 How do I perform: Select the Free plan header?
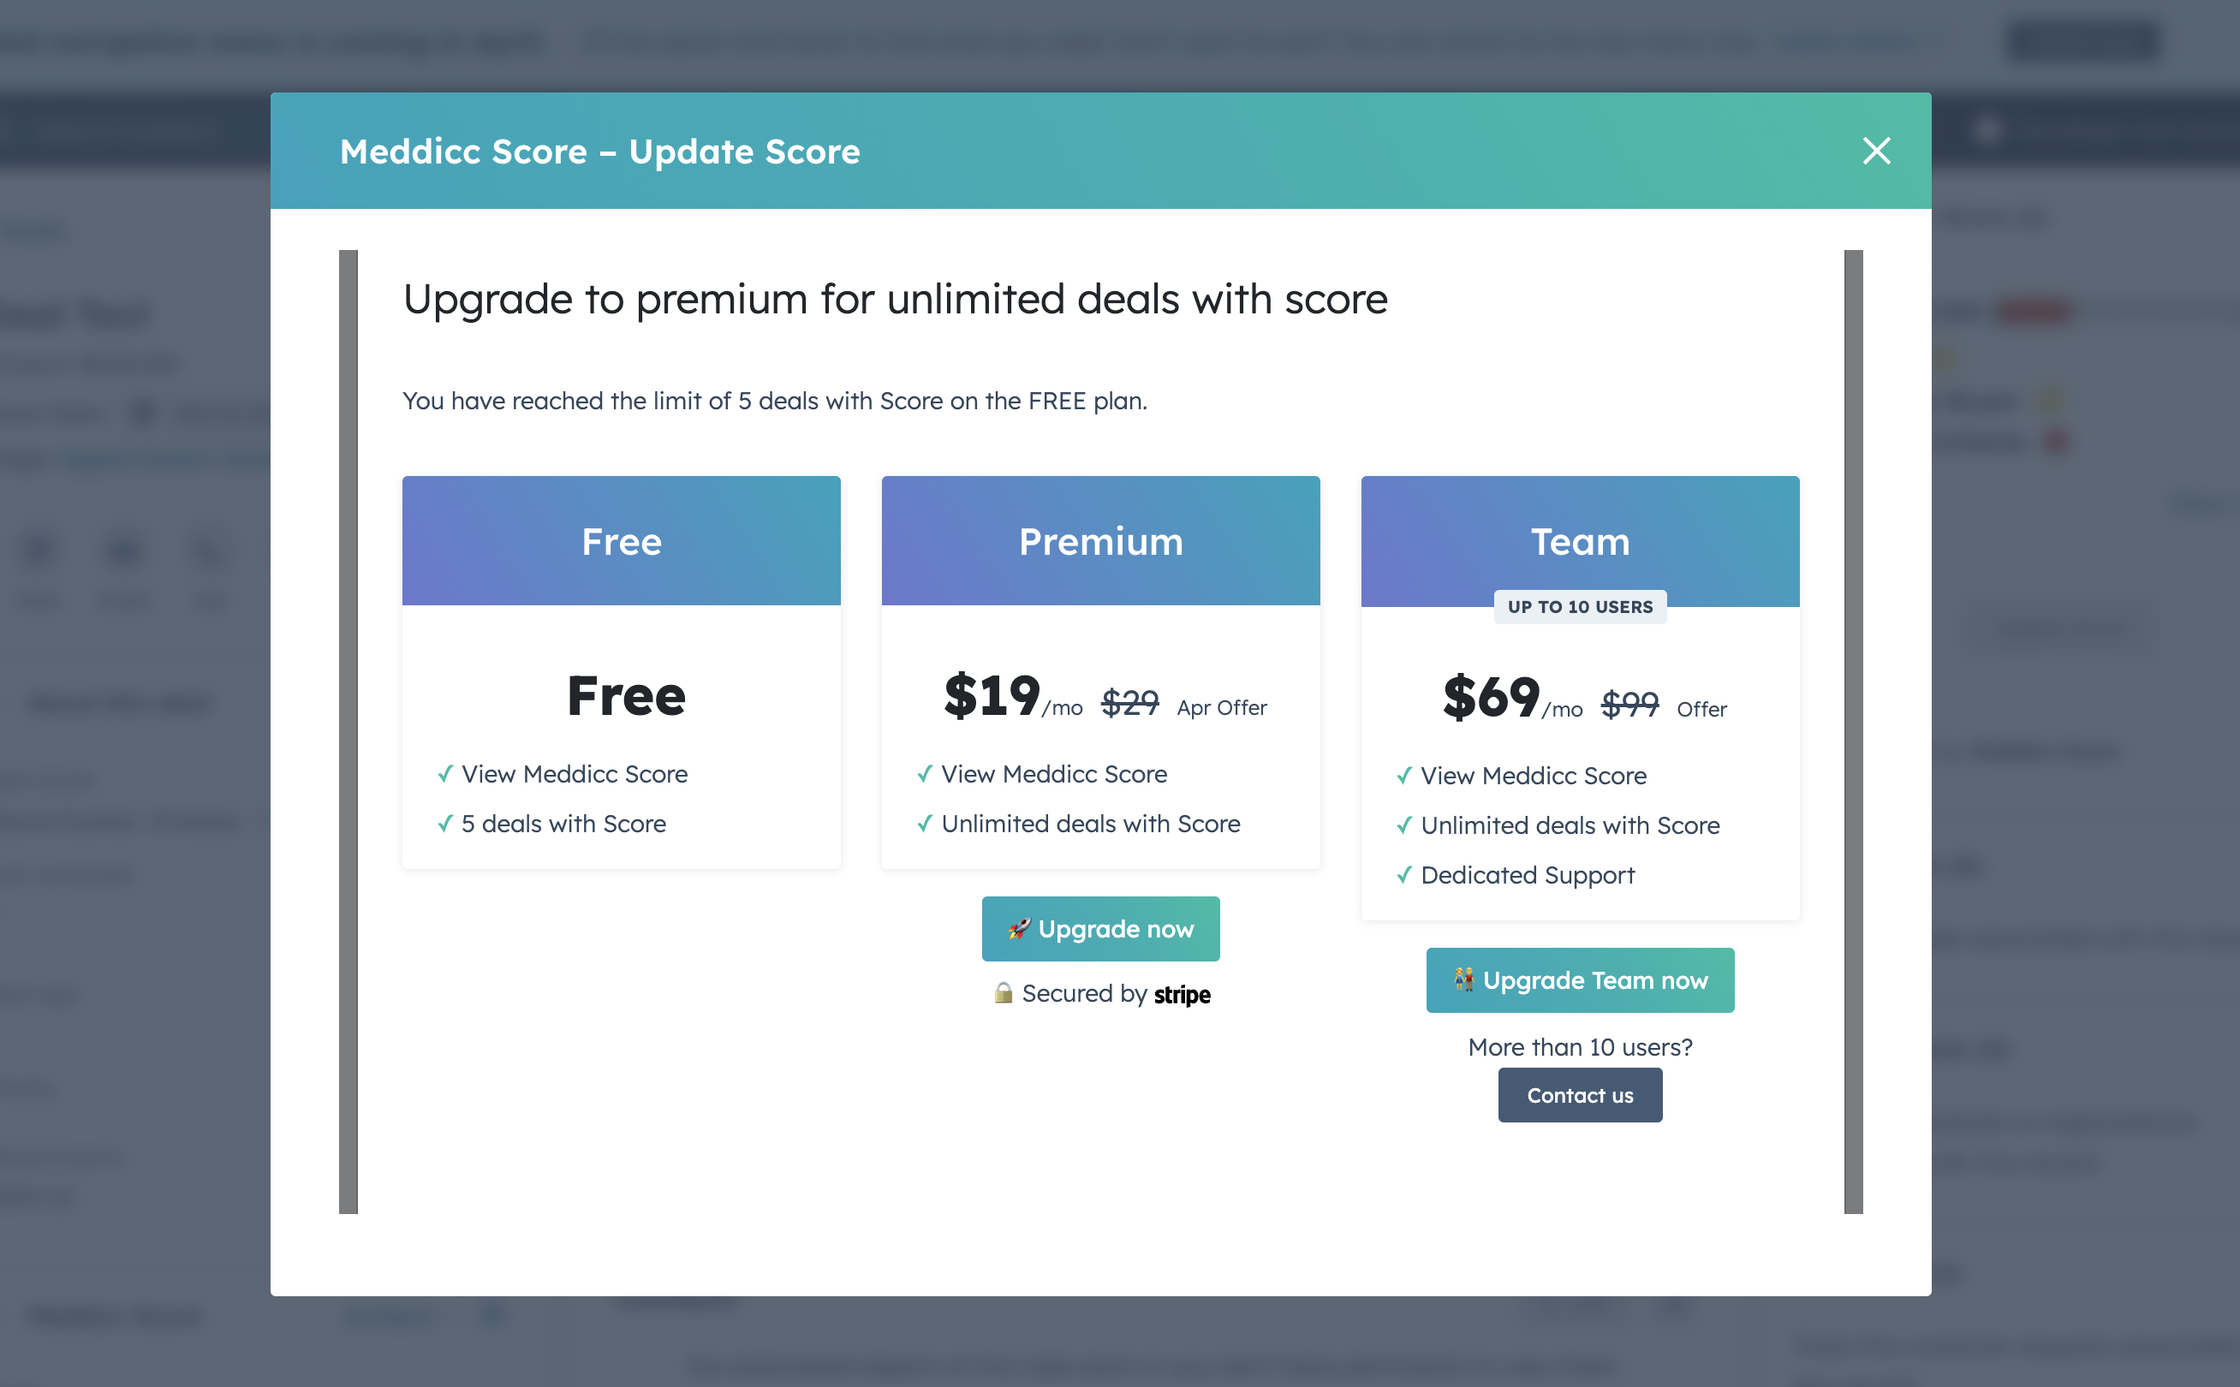(621, 541)
